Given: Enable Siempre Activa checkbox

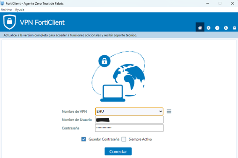Looking at the screenshot, I should pyautogui.click(x=124, y=139).
